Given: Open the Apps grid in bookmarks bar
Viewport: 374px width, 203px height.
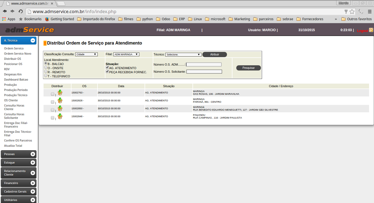Looking at the screenshot, I should point(8,19).
